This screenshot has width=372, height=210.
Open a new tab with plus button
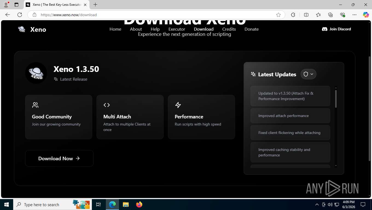pos(95,5)
